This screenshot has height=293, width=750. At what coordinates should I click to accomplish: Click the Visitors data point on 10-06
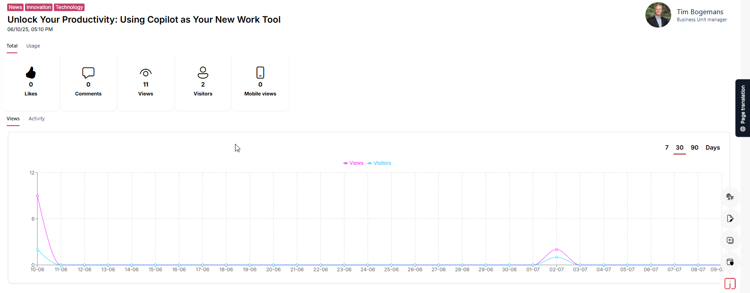pyautogui.click(x=37, y=249)
